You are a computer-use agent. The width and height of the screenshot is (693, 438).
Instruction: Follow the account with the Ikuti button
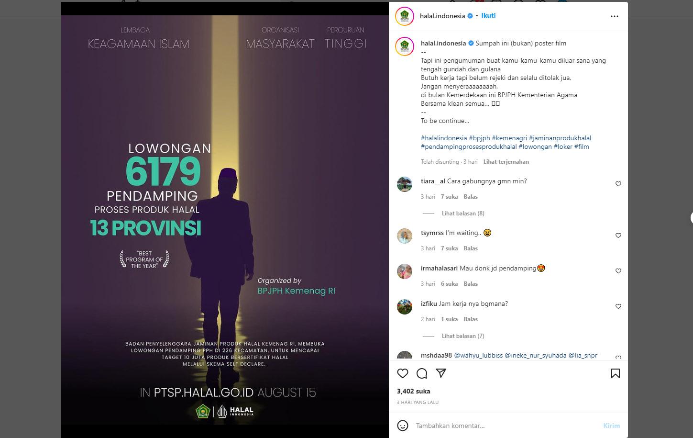(x=488, y=16)
